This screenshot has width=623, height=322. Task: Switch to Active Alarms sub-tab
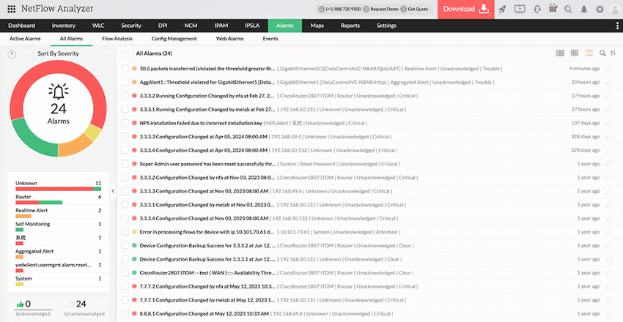25,39
